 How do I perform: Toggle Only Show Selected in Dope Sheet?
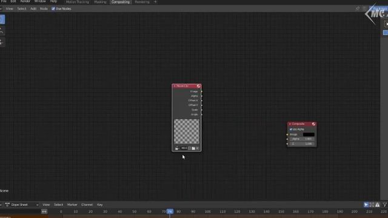[366, 205]
